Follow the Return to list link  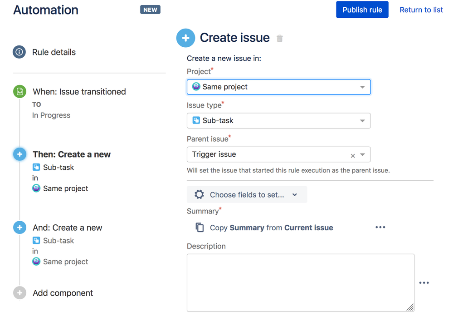click(x=421, y=10)
